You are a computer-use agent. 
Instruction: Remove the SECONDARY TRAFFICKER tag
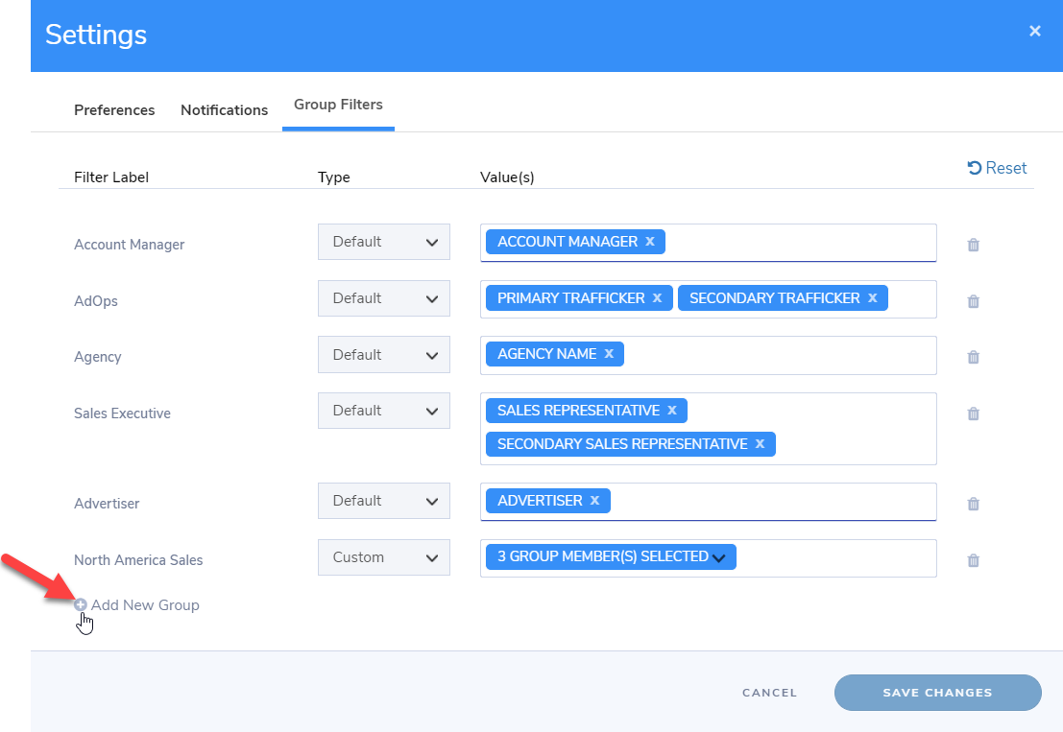coord(873,298)
